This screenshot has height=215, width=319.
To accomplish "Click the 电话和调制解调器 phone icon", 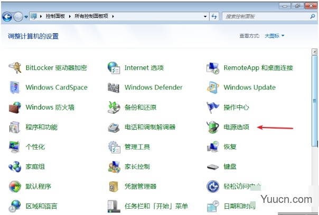I will tap(114, 128).
